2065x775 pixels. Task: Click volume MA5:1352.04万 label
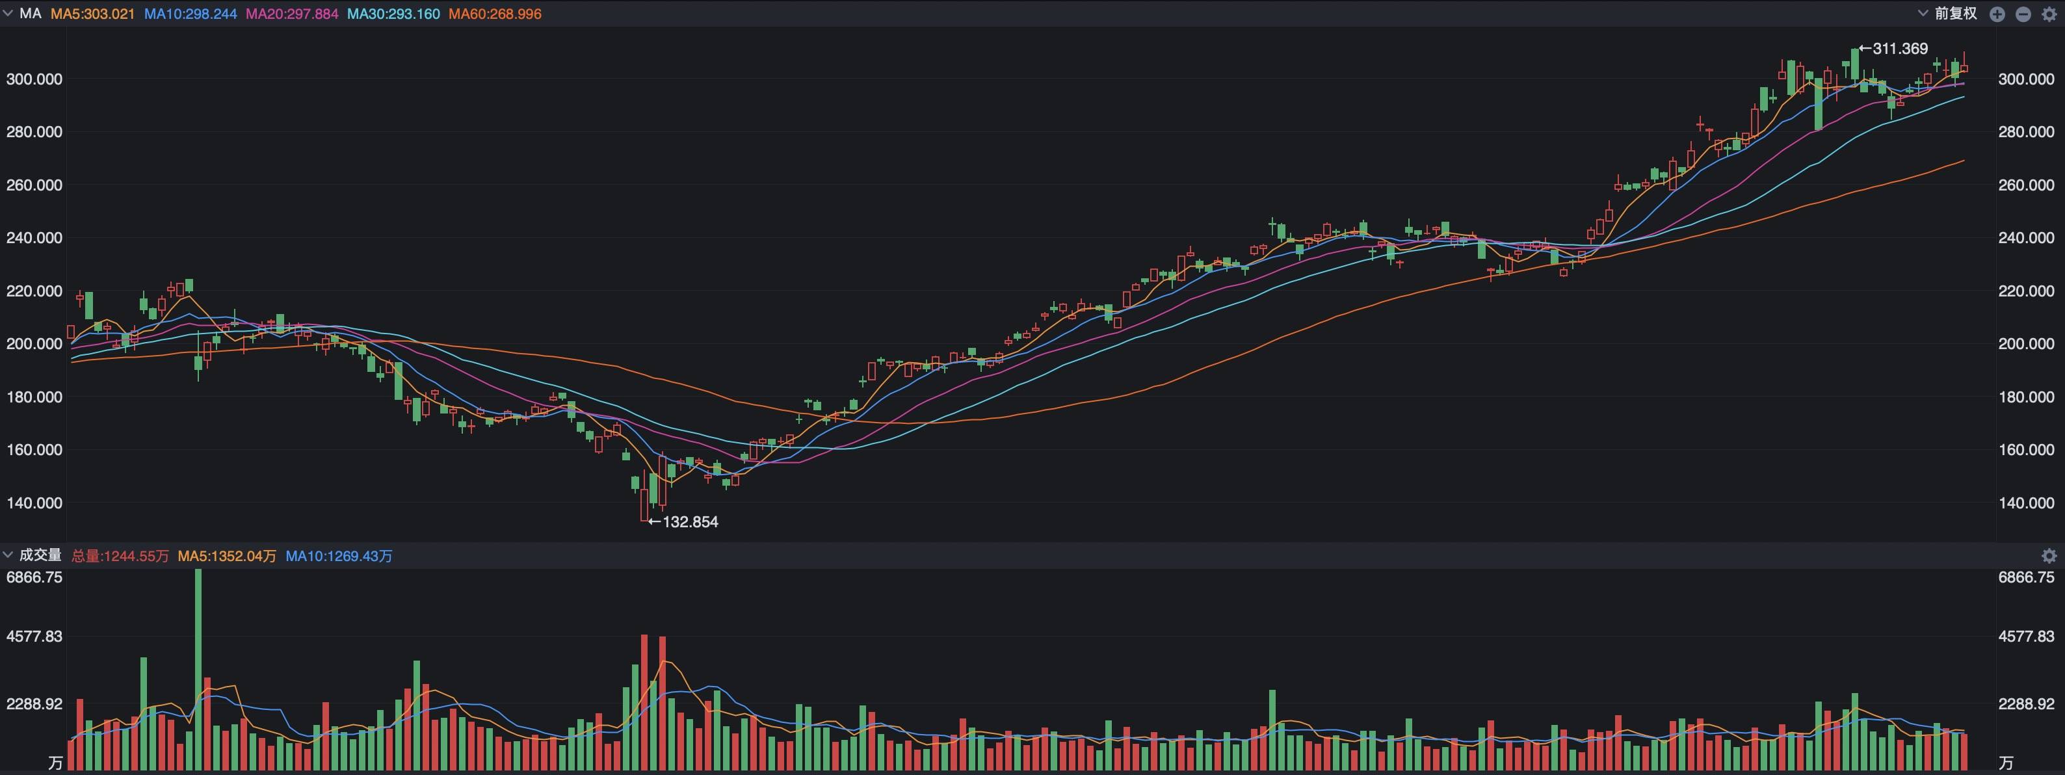pyautogui.click(x=227, y=555)
